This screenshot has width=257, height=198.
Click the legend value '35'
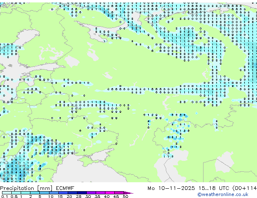[97, 196]
